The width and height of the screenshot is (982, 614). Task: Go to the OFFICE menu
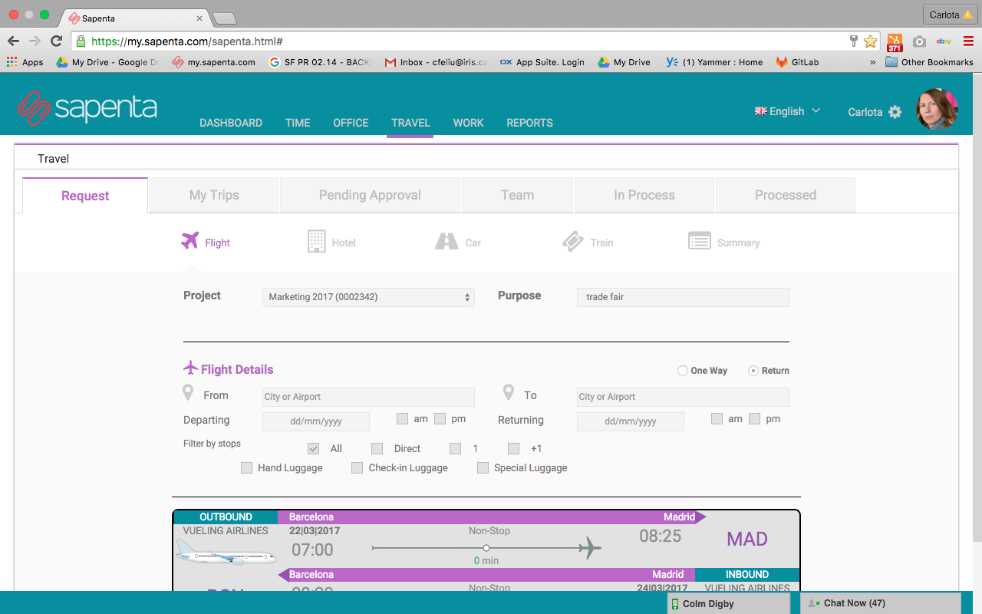[351, 123]
